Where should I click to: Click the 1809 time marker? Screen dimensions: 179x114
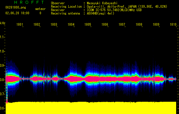[x=156, y=25]
